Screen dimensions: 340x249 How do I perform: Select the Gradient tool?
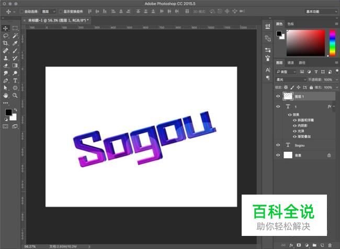click(15, 65)
